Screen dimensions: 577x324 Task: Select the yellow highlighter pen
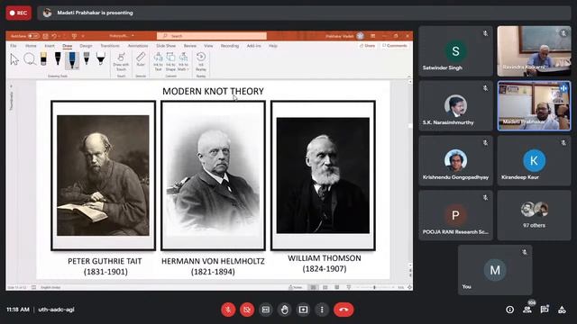[x=43, y=58]
